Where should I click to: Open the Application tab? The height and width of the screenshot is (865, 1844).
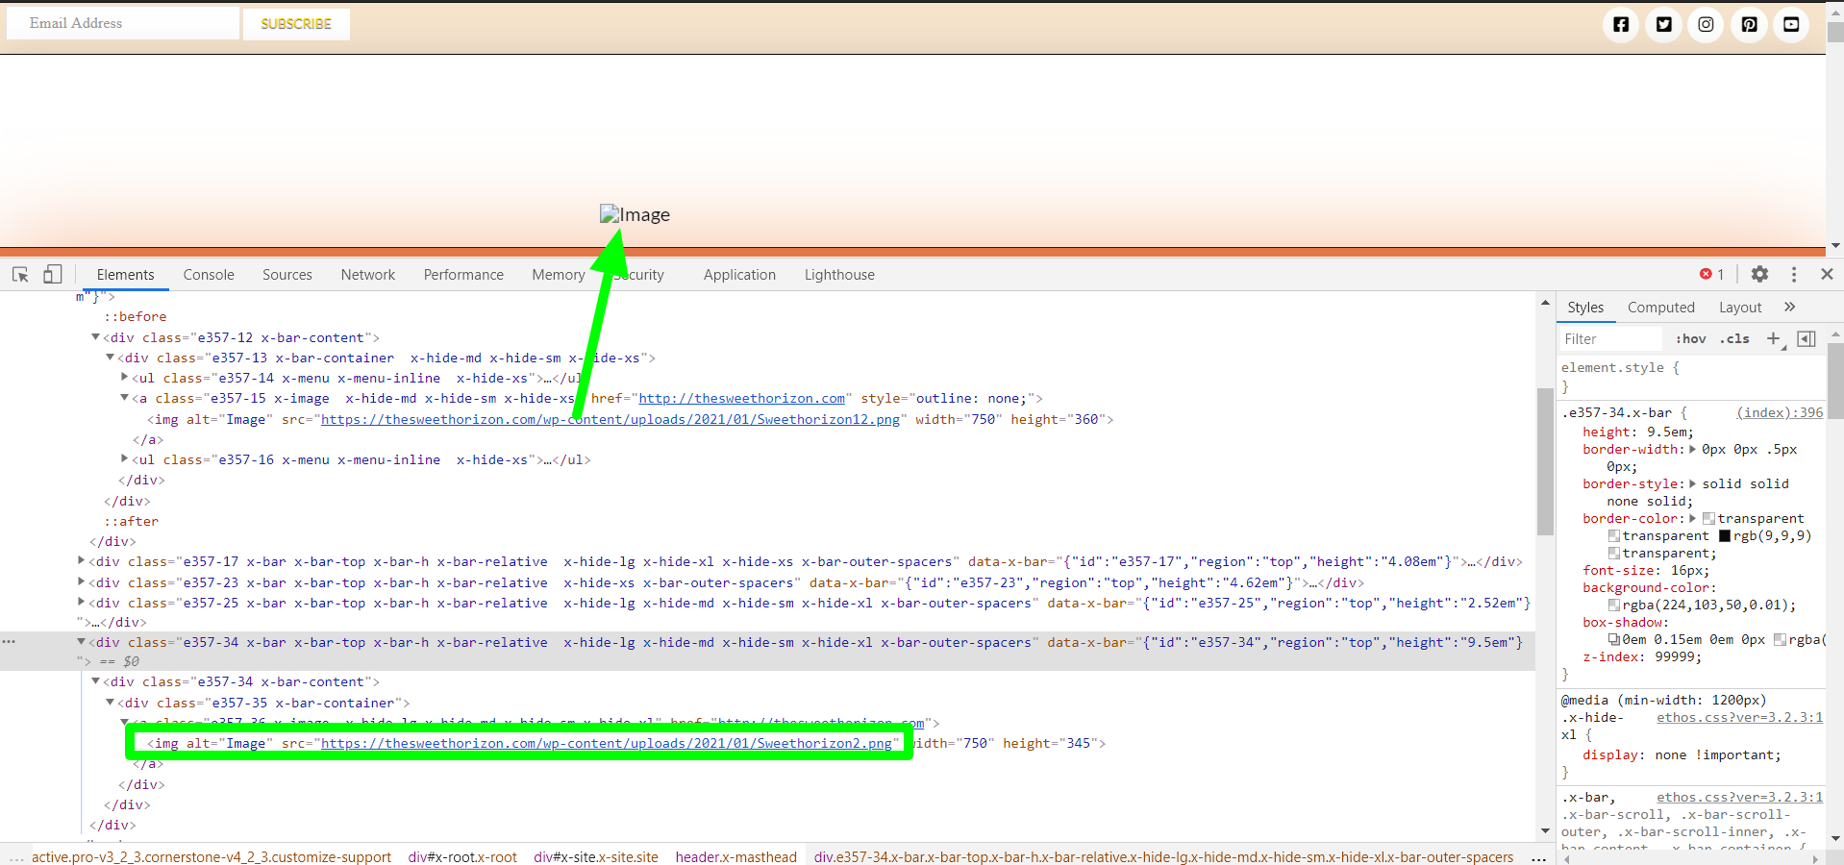pyautogui.click(x=739, y=275)
